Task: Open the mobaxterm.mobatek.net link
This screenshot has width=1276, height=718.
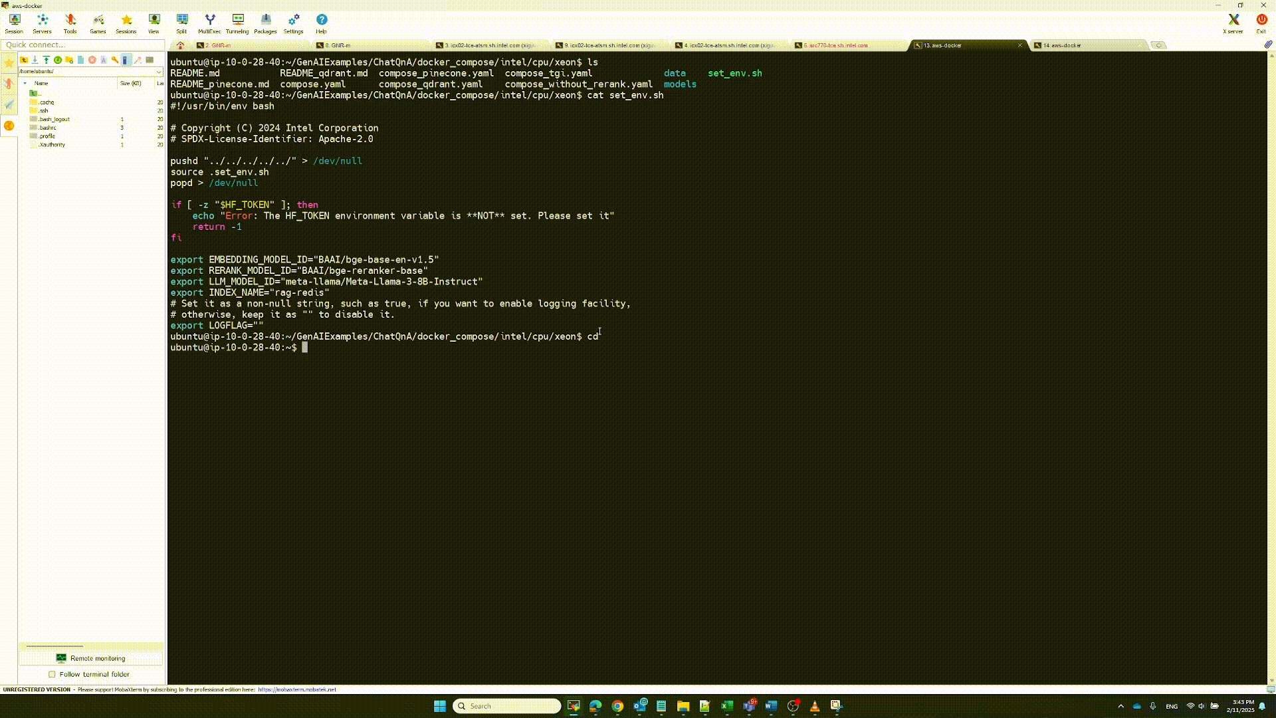Action: [296, 689]
